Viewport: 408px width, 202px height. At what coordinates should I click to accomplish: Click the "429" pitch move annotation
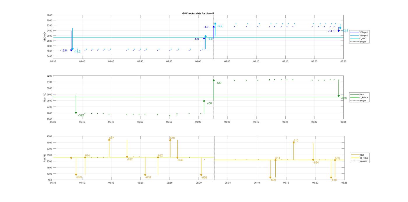pos(219,83)
